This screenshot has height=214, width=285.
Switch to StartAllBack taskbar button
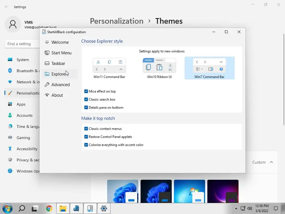pyautogui.click(x=90, y=208)
